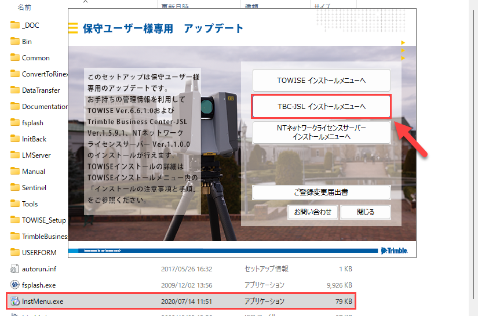Select the LMServer folder icon
Image resolution: width=478 pixels, height=316 pixels.
pos(15,155)
